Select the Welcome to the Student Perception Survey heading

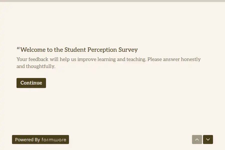(77, 50)
